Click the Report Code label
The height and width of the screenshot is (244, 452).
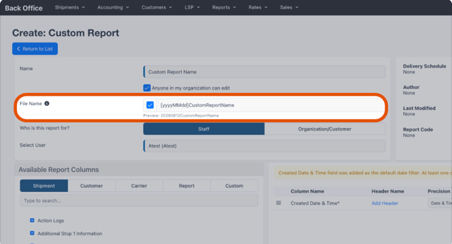point(418,129)
